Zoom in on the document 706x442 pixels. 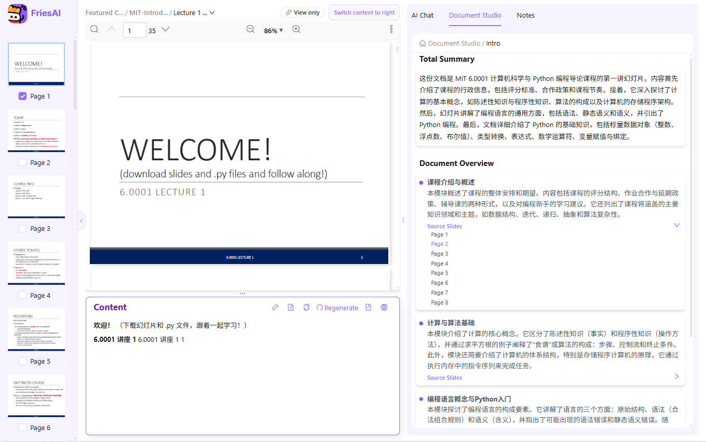pos(296,30)
